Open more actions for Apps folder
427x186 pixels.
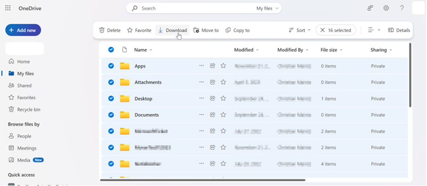pyautogui.click(x=201, y=65)
